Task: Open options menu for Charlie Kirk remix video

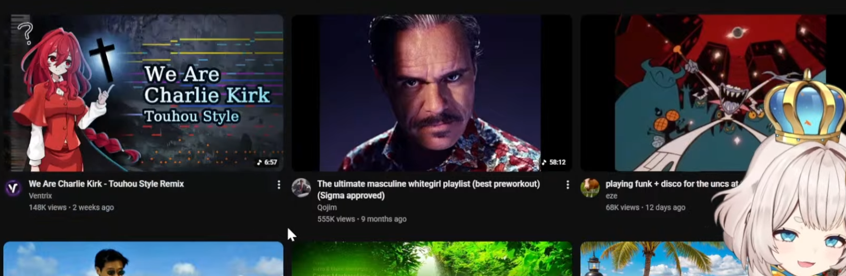Action: pos(279,185)
